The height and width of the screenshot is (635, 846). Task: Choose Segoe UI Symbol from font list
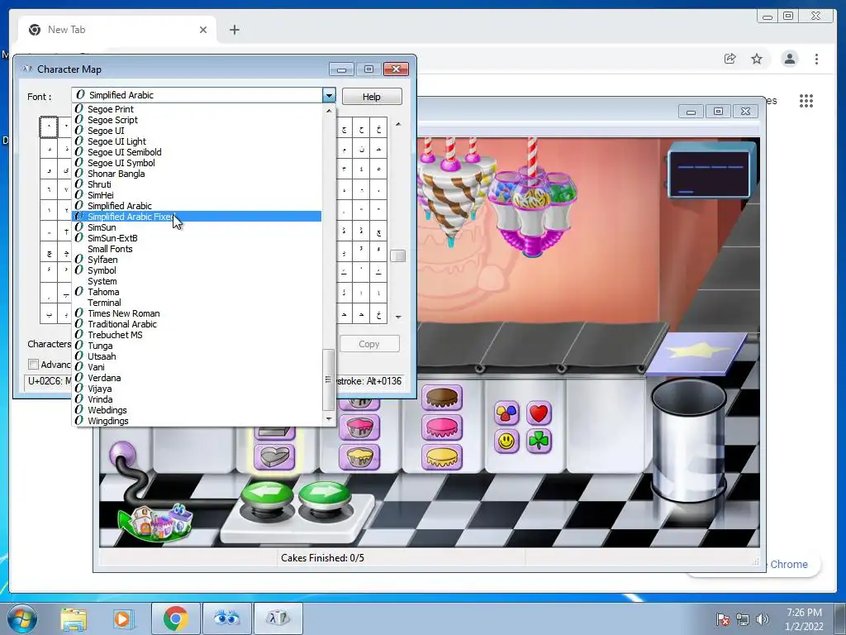pos(197,163)
